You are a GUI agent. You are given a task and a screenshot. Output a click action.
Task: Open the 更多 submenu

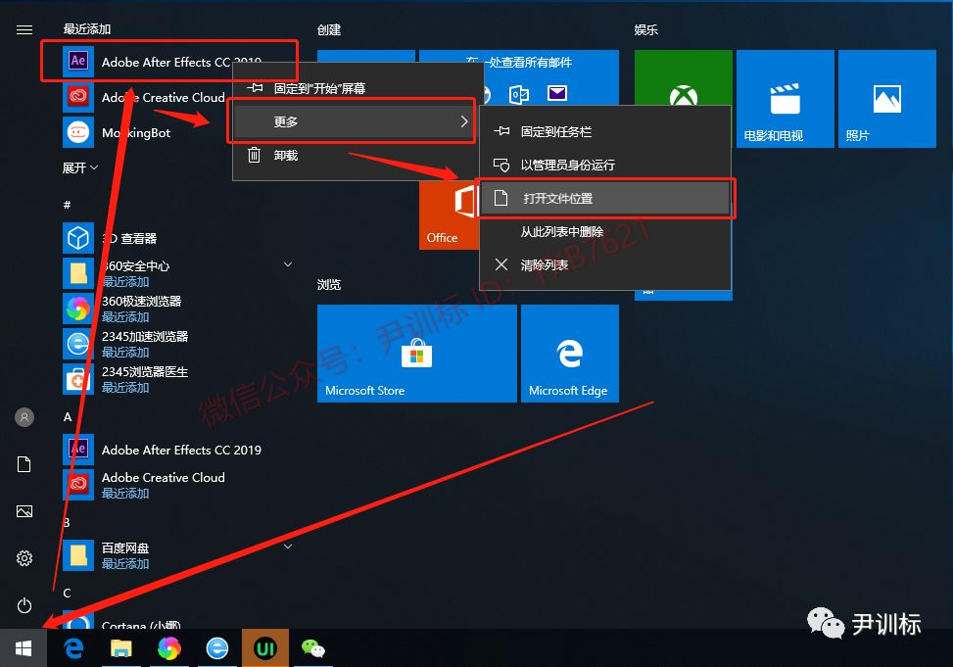(352, 121)
